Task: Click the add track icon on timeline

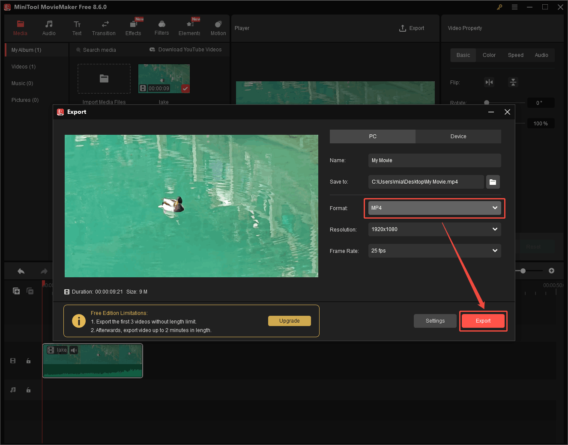Action: 16,291
